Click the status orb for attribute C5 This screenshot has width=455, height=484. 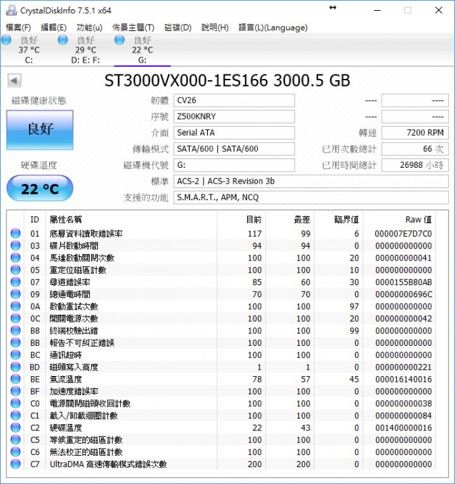(x=15, y=440)
